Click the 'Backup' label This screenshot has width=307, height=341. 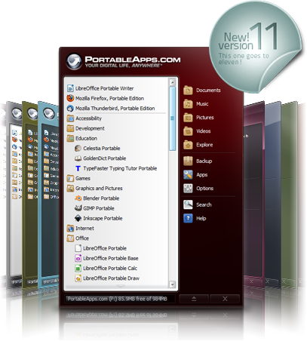(x=204, y=161)
